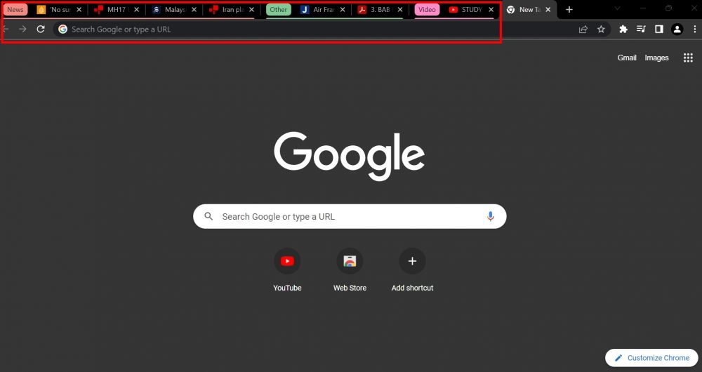Collapse the Other tab group
Image resolution: width=702 pixels, height=372 pixels.
(x=278, y=9)
